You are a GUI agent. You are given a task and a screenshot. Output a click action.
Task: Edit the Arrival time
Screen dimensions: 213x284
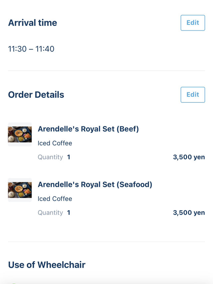click(193, 23)
